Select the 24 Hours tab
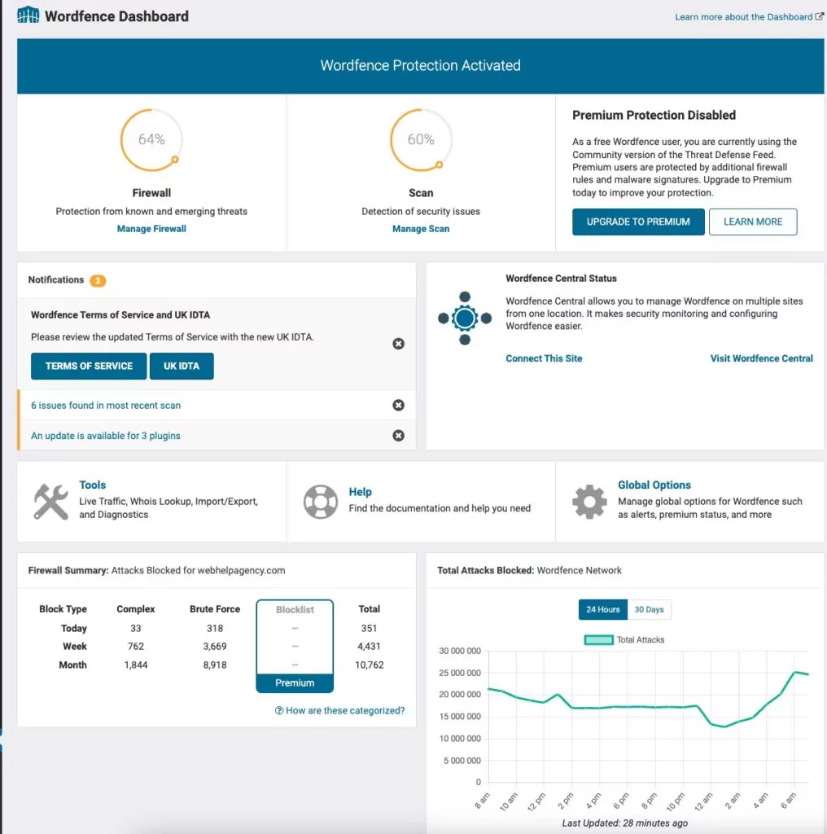The width and height of the screenshot is (827, 834). (602, 608)
